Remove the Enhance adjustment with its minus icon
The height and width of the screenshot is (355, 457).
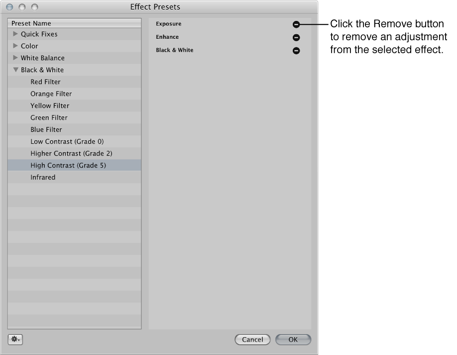pyautogui.click(x=296, y=37)
